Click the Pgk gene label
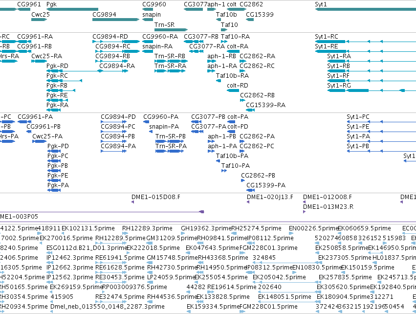416x314 pixels. pyautogui.click(x=51, y=4)
